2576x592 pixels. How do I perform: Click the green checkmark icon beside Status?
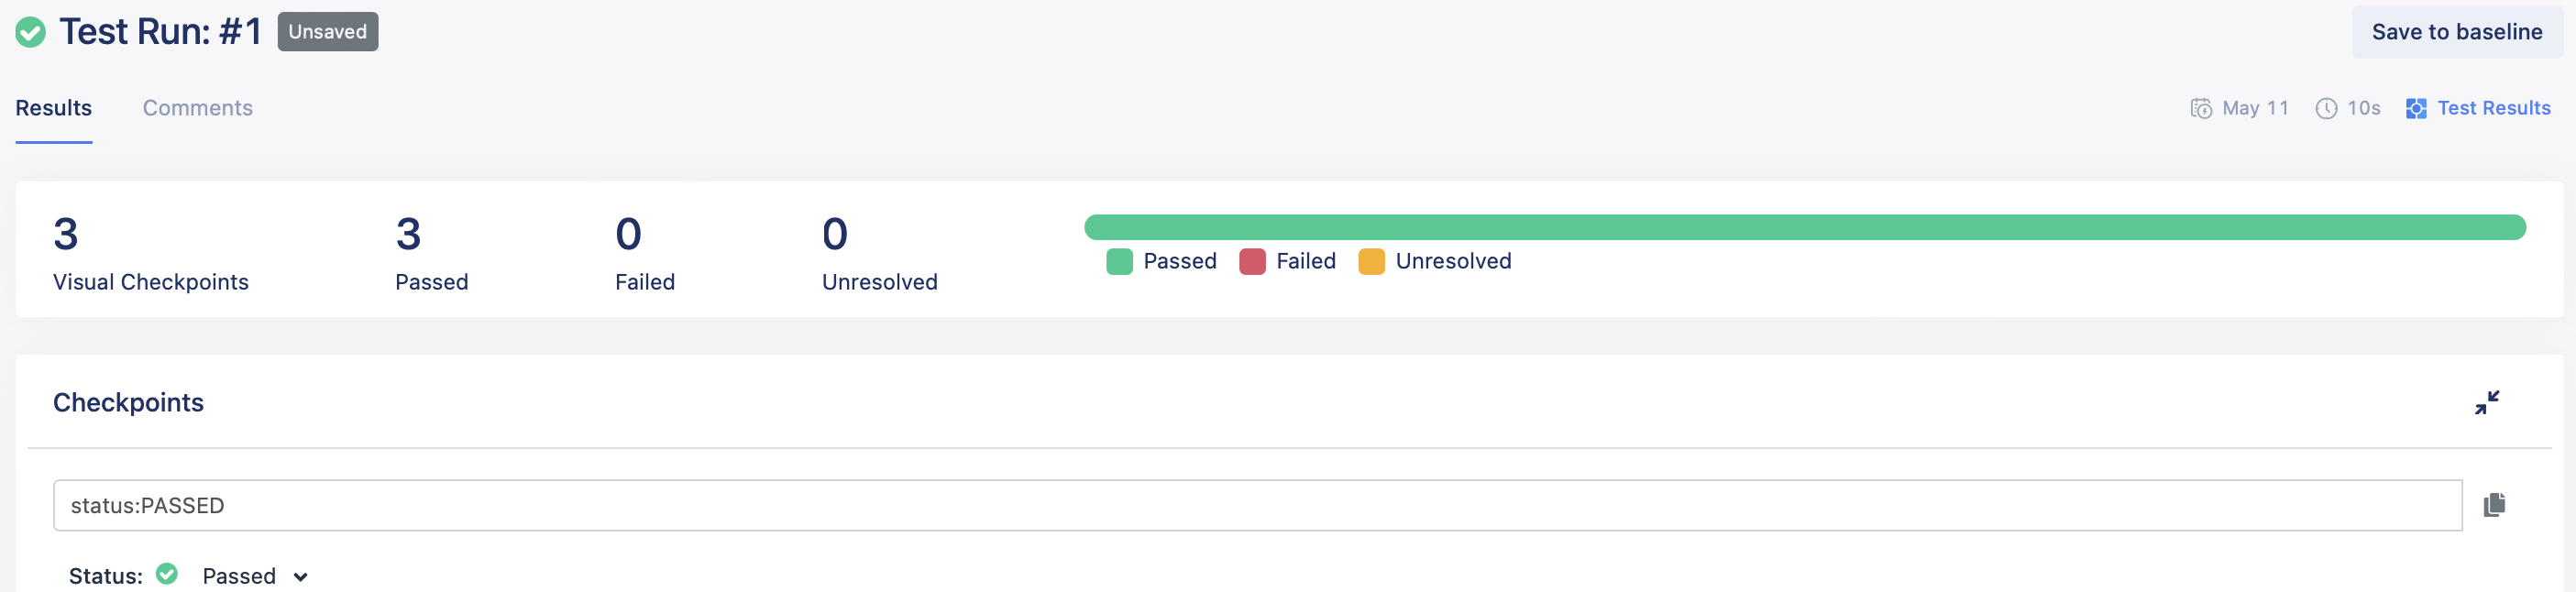click(x=167, y=574)
